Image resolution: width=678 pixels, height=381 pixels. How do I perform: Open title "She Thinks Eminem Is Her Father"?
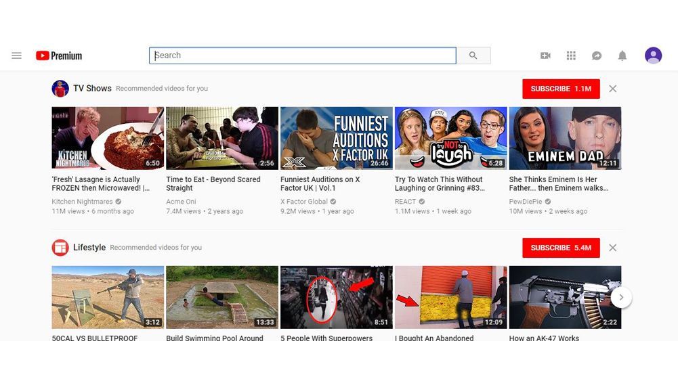559,183
